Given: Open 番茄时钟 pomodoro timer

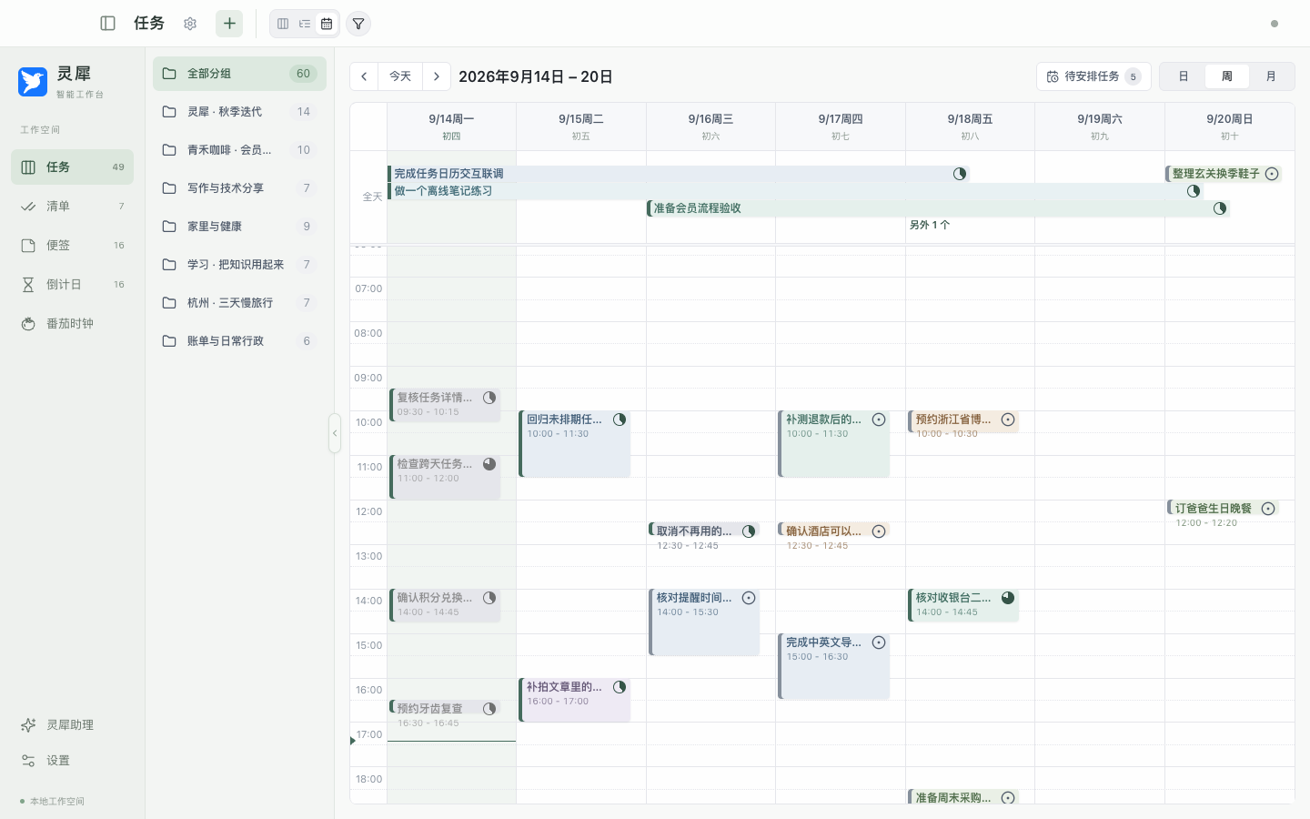Looking at the screenshot, I should click(x=73, y=324).
